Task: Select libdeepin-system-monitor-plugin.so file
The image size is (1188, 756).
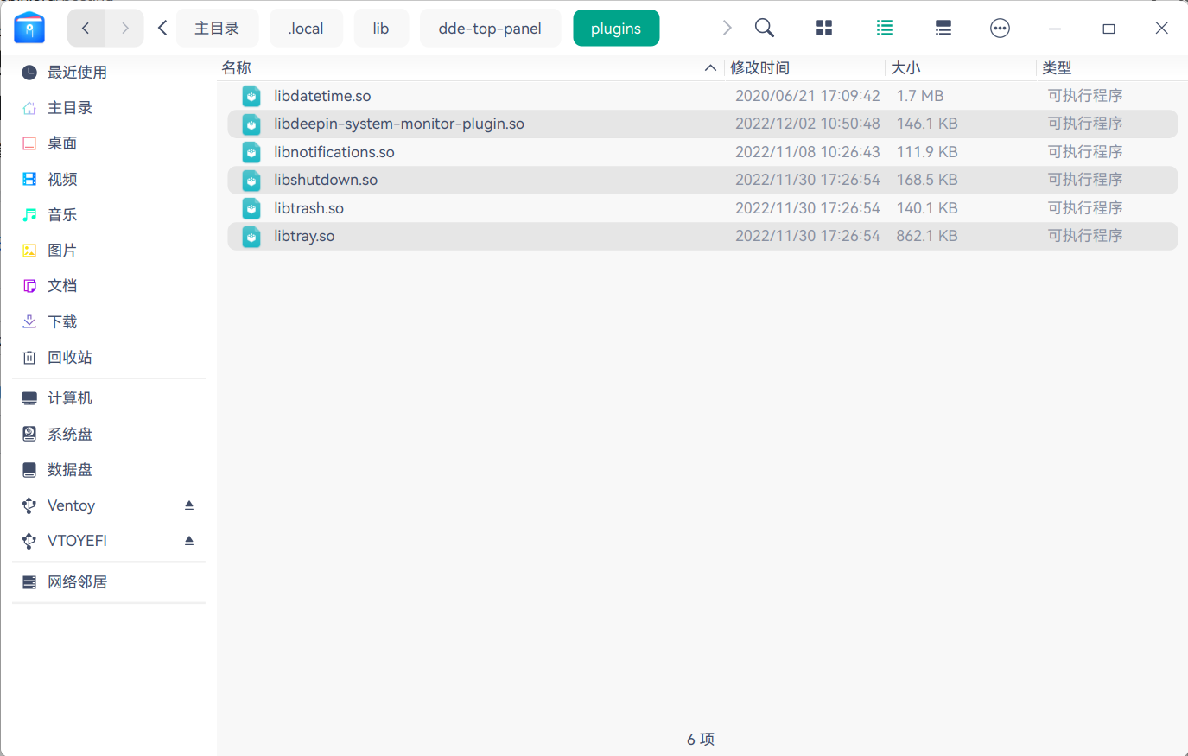Action: pos(702,124)
